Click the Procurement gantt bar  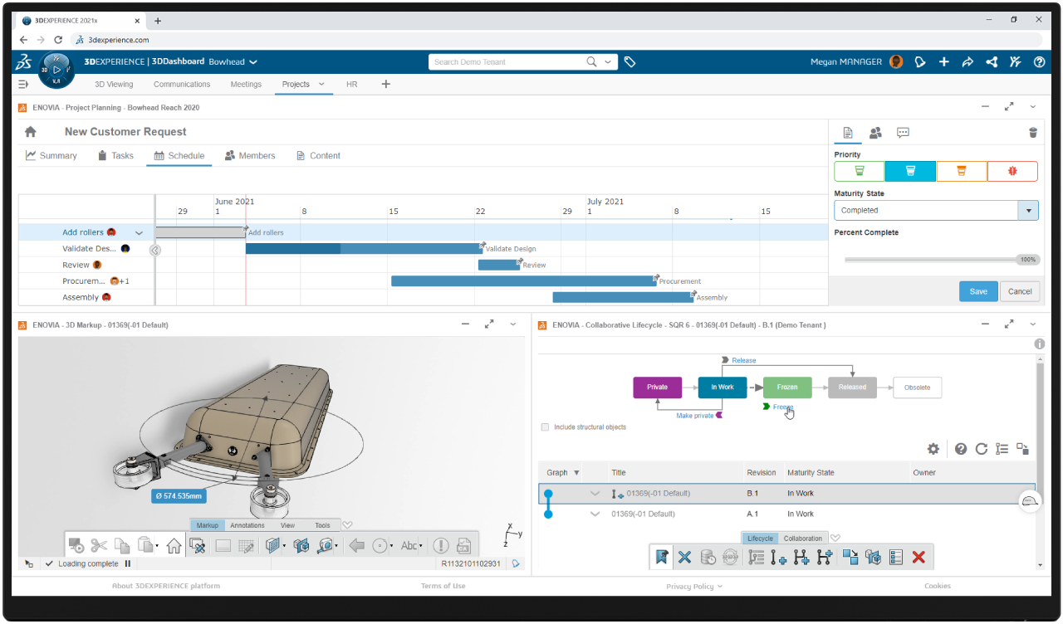pos(522,280)
